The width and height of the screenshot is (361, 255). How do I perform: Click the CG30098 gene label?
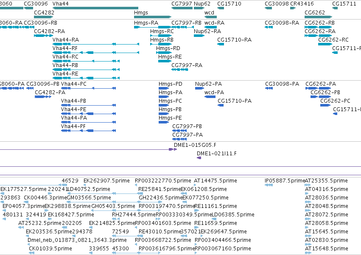coord(277,4)
